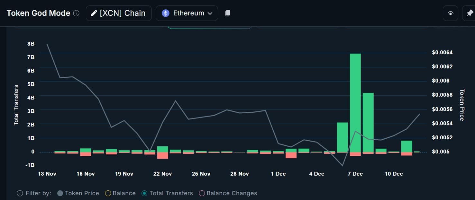Viewport: 475px width, 200px height.
Task: Click the Token God Mode title
Action: pyautogui.click(x=38, y=13)
